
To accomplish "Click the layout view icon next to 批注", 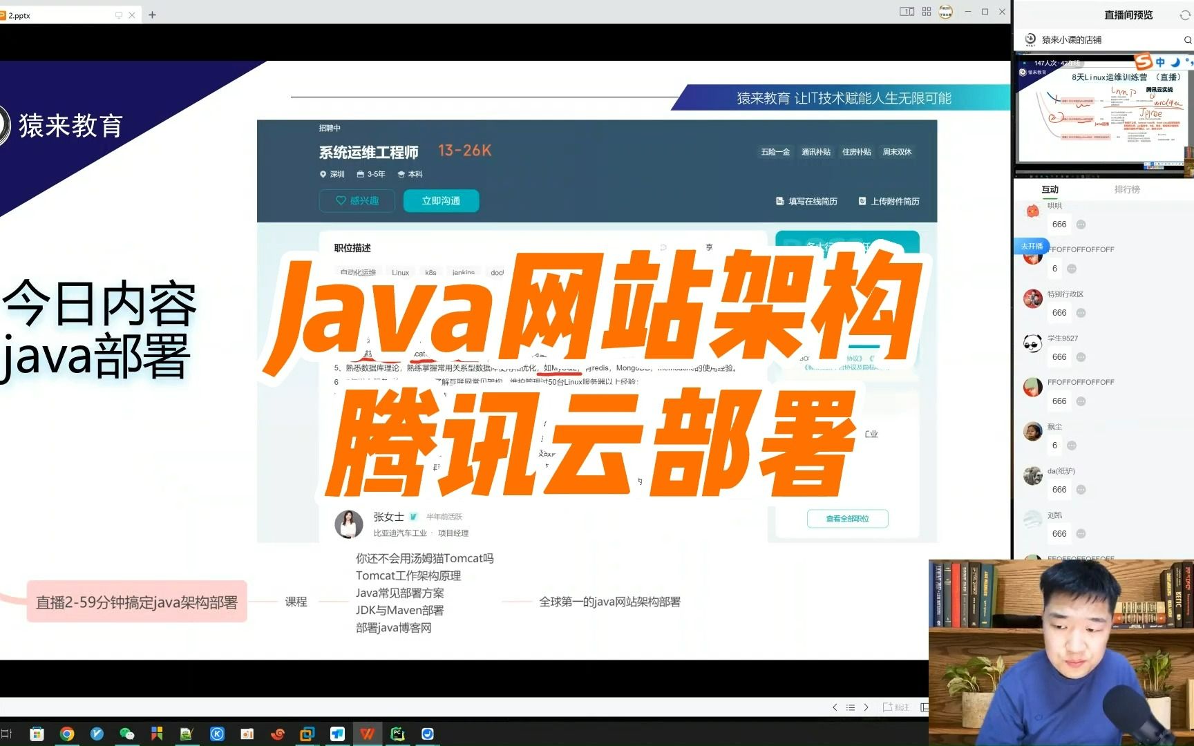I will tap(925, 707).
